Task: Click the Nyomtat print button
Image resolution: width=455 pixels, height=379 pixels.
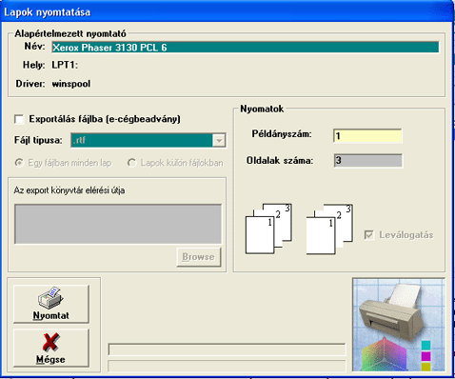Action: pos(51,304)
